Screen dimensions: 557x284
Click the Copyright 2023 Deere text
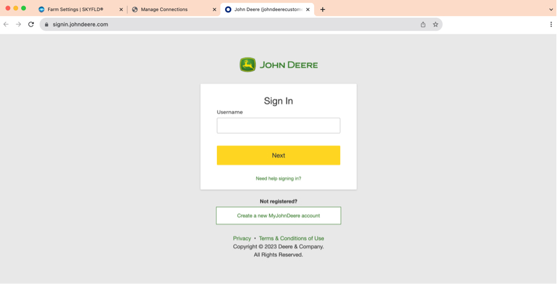tap(278, 246)
